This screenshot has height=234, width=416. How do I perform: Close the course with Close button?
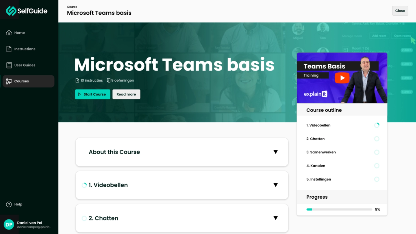click(x=400, y=11)
